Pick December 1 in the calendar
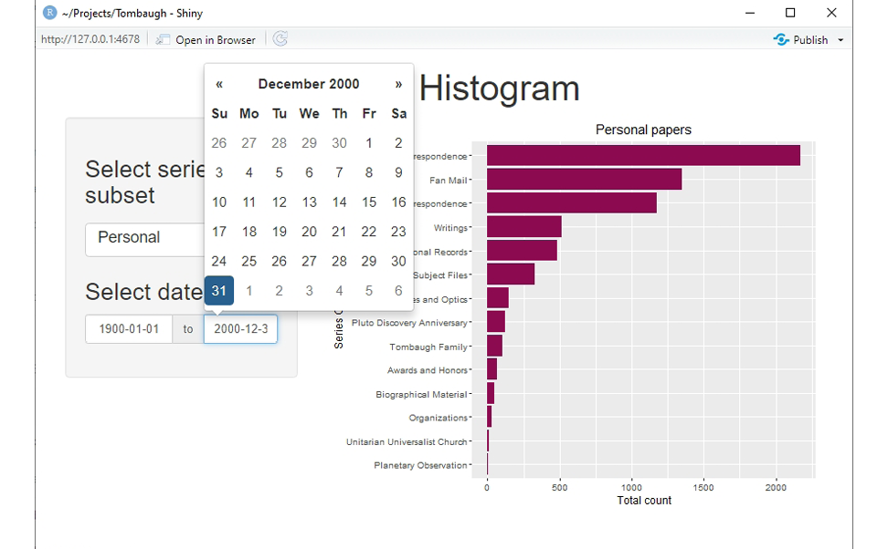Screen dimensions: 888x549 (369, 143)
